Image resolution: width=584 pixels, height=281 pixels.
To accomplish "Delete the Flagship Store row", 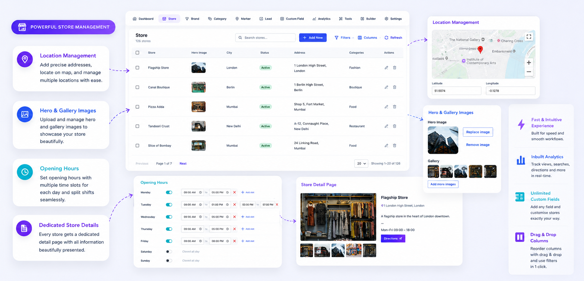I will 394,68.
